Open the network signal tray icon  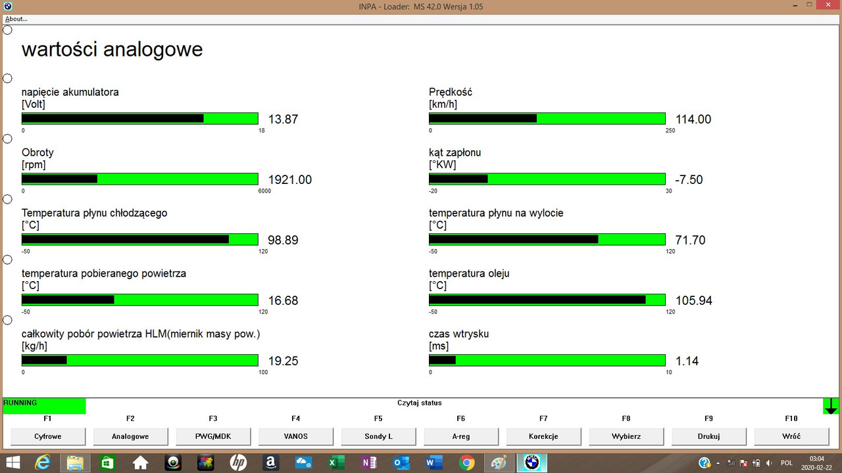tap(731, 463)
